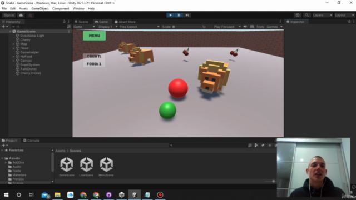Open the File menu

[4, 9]
